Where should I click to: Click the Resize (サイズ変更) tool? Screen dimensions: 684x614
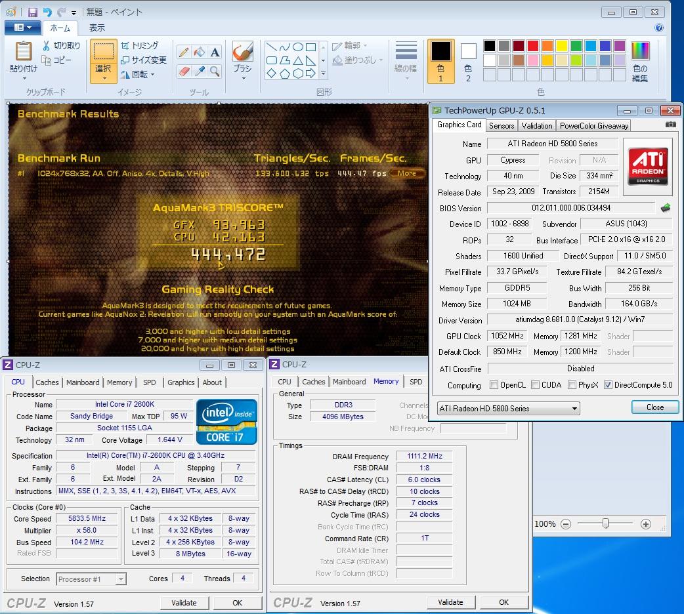tap(144, 60)
